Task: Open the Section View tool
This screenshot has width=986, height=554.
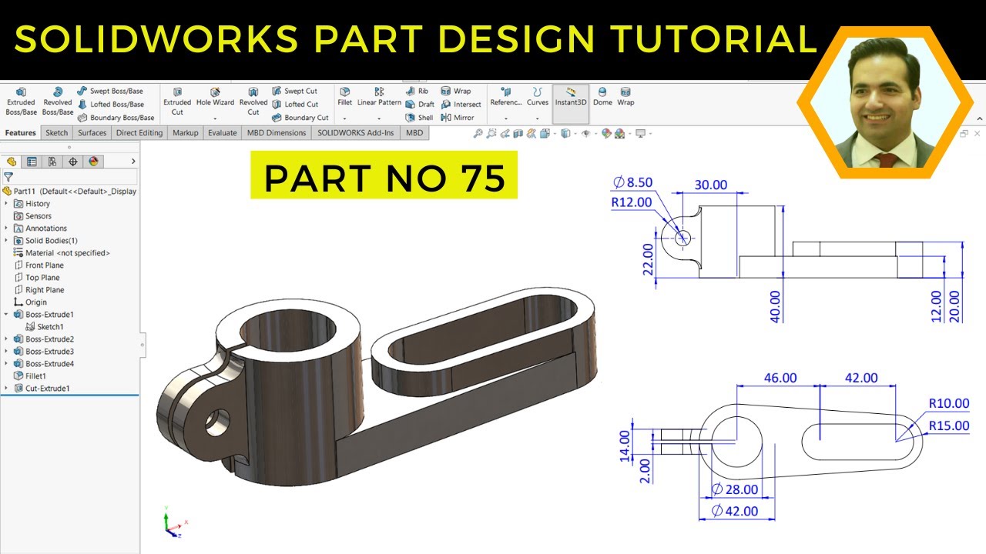Action: (x=518, y=133)
